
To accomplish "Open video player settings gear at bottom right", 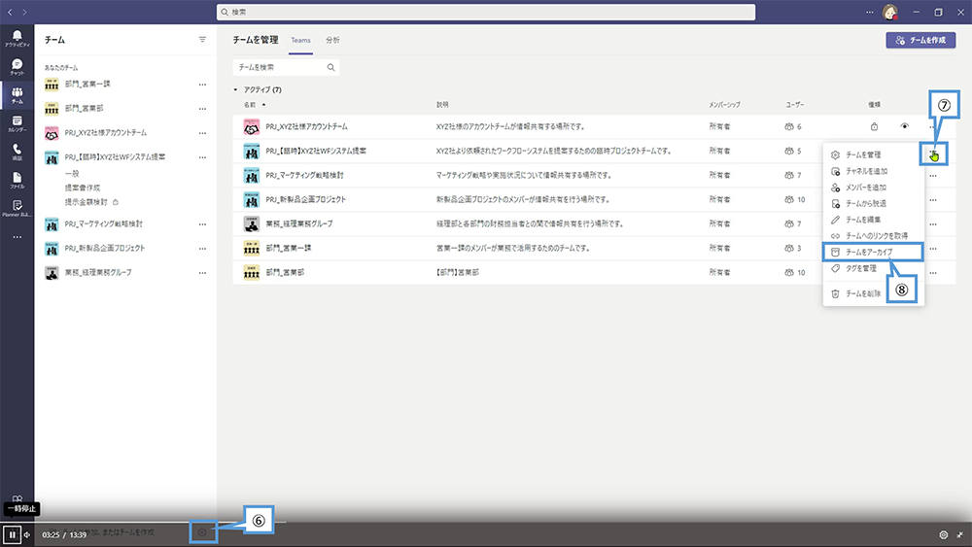I will pyautogui.click(x=944, y=534).
